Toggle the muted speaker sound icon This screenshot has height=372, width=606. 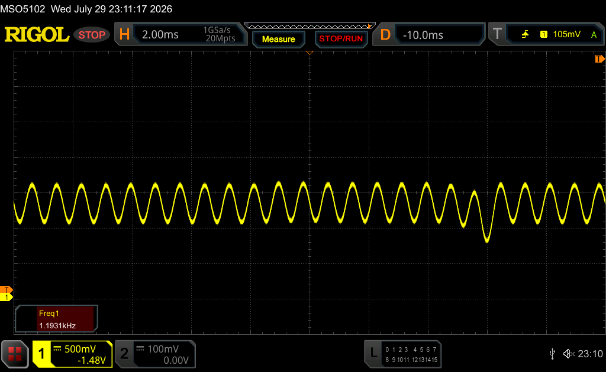click(x=569, y=354)
